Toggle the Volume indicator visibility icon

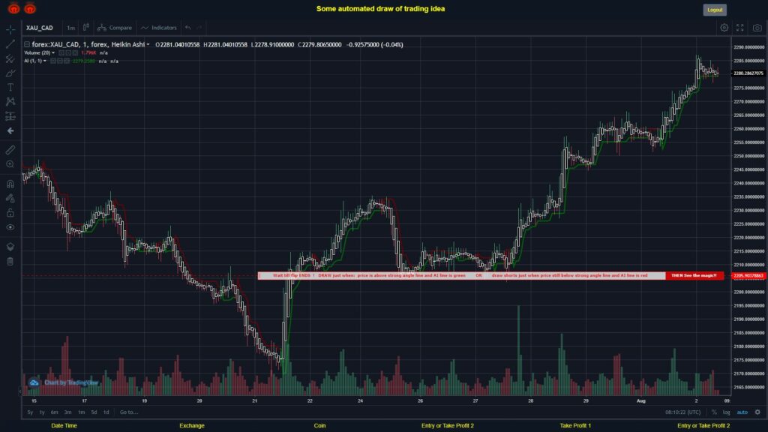[x=61, y=53]
